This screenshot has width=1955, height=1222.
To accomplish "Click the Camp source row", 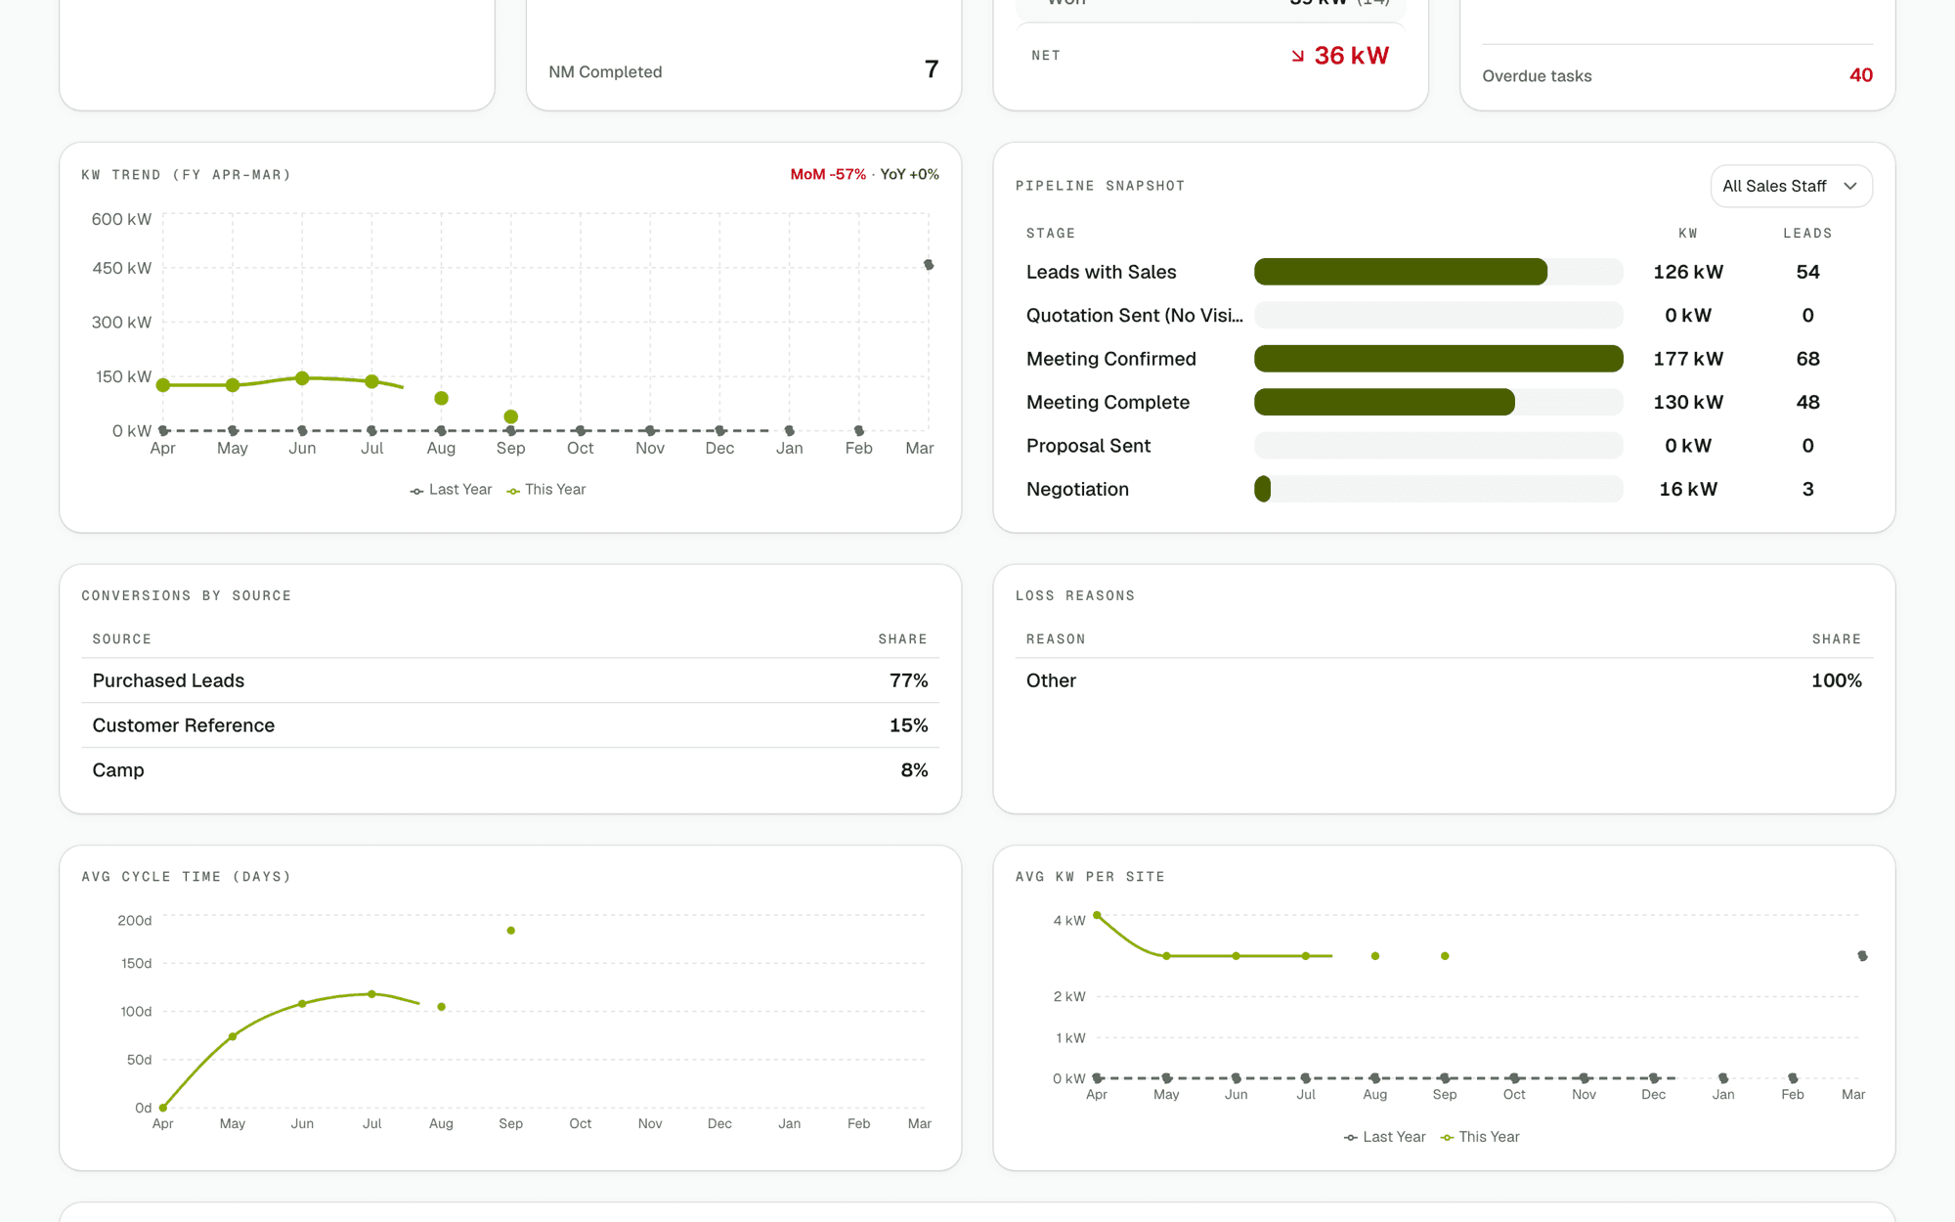I will (510, 770).
